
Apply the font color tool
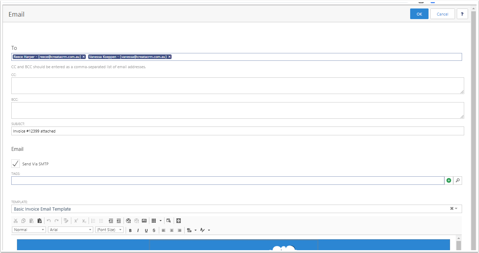point(202,230)
